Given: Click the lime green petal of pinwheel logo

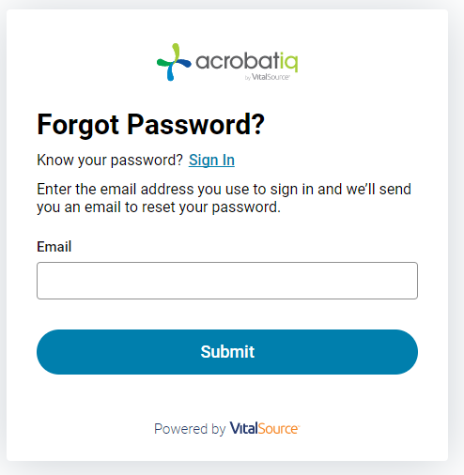Looking at the screenshot, I should [176, 51].
